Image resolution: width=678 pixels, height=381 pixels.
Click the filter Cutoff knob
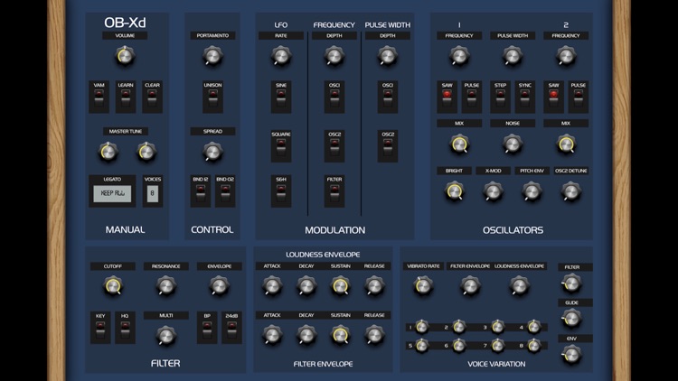coord(112,286)
